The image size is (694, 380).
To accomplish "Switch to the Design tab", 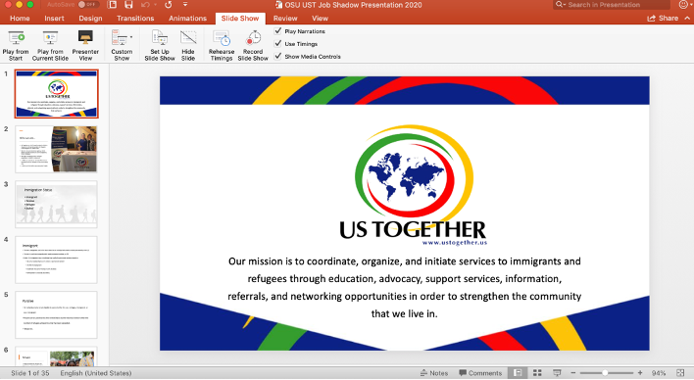I will click(x=90, y=19).
